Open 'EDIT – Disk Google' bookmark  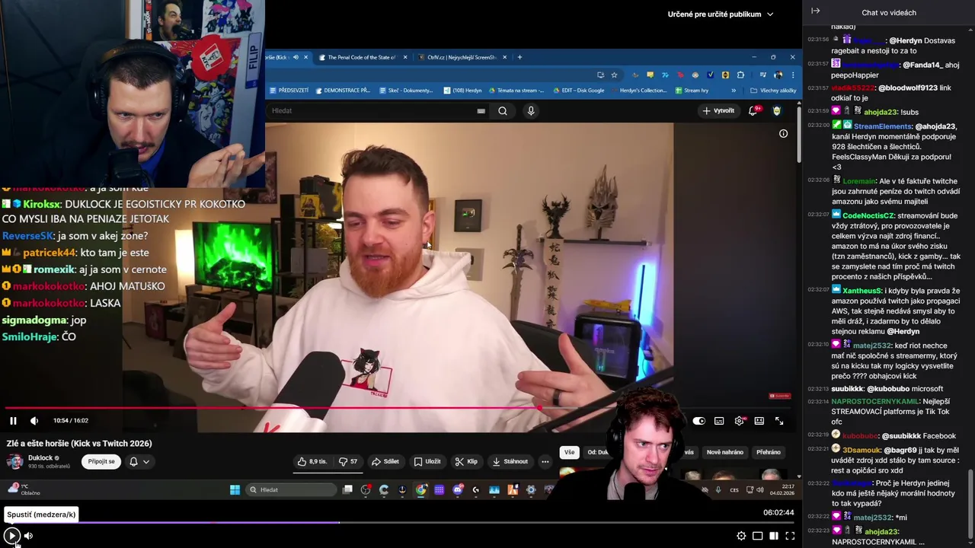pyautogui.click(x=578, y=91)
